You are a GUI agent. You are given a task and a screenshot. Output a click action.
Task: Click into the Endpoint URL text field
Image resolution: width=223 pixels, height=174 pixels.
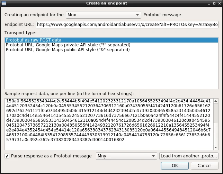pyautogui.click(x=127, y=25)
